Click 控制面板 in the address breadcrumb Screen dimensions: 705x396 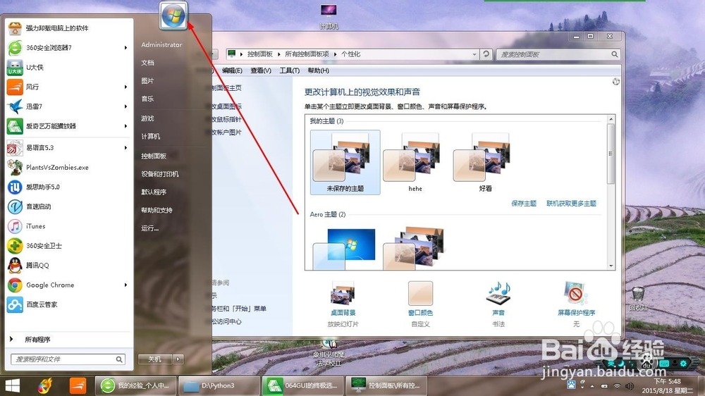(260, 54)
